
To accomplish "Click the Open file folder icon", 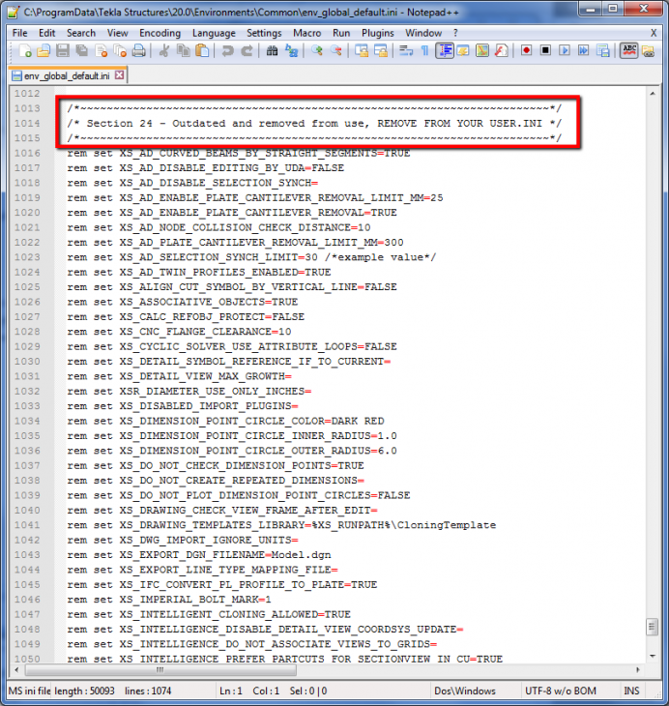I will 44,51.
